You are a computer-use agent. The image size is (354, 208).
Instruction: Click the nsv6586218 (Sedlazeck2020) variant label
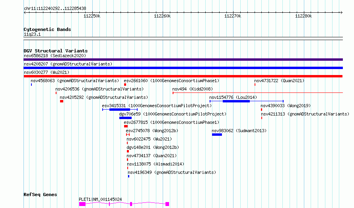tap(55, 56)
